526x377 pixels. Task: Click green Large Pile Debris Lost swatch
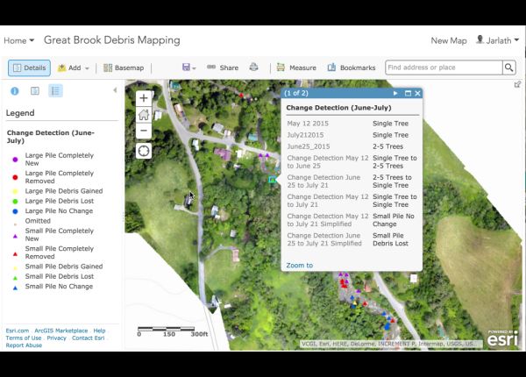(x=15, y=202)
